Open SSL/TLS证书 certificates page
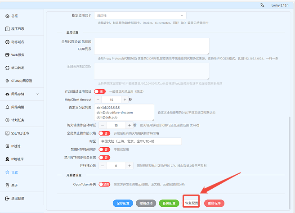Viewport: 295px width, 213px height. [20, 133]
